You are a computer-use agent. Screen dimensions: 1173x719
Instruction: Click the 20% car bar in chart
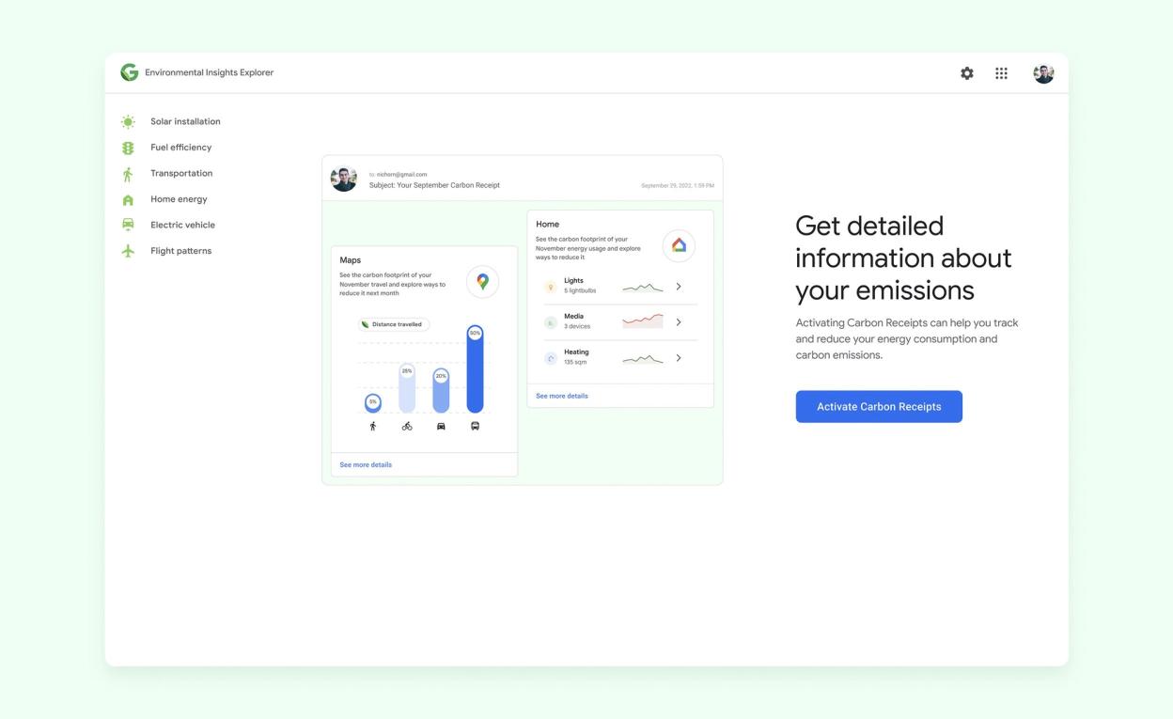[441, 391]
